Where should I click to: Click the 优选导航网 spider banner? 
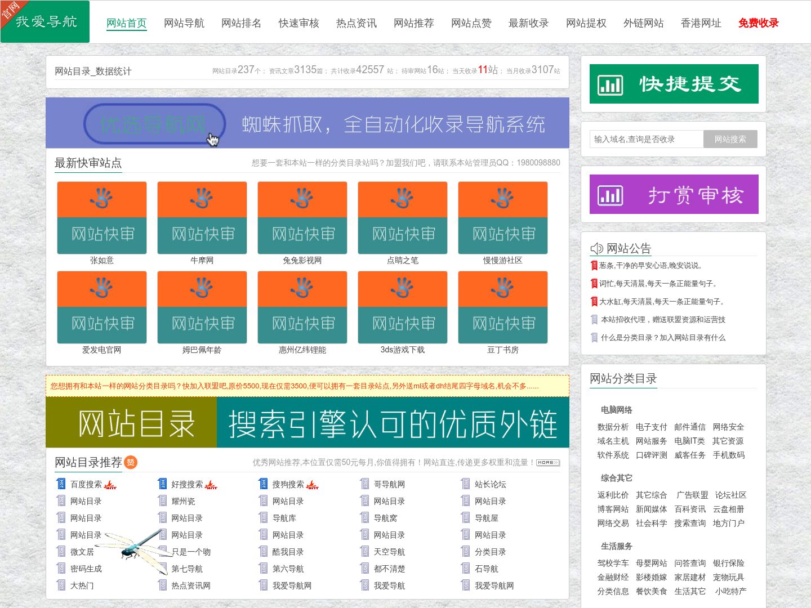308,123
